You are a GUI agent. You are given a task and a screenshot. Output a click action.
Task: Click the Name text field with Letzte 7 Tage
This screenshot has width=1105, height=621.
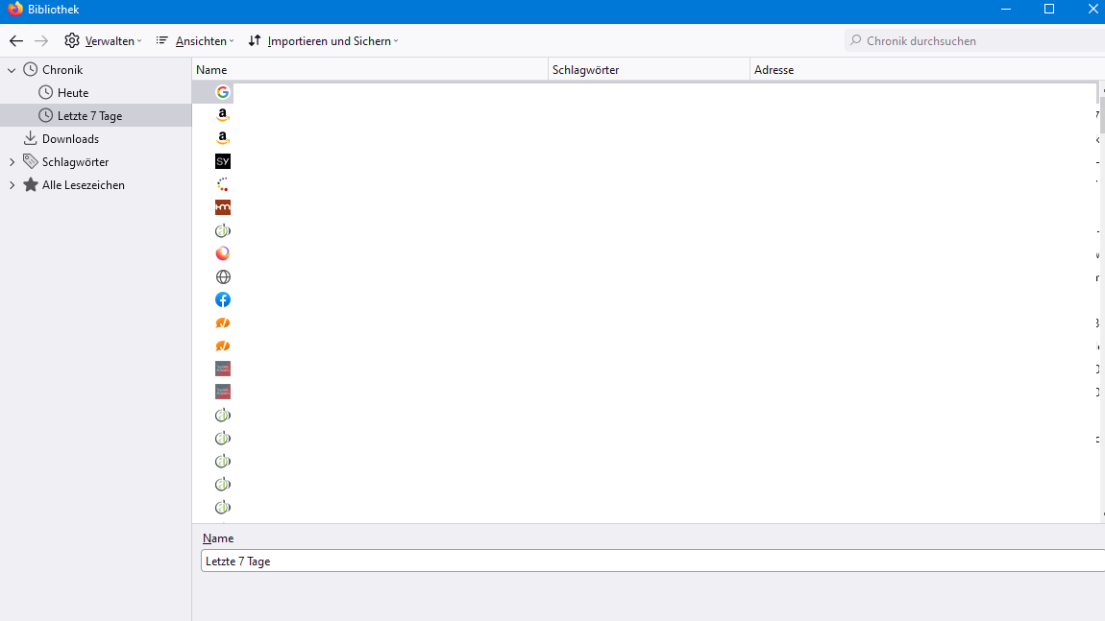pyautogui.click(x=652, y=561)
